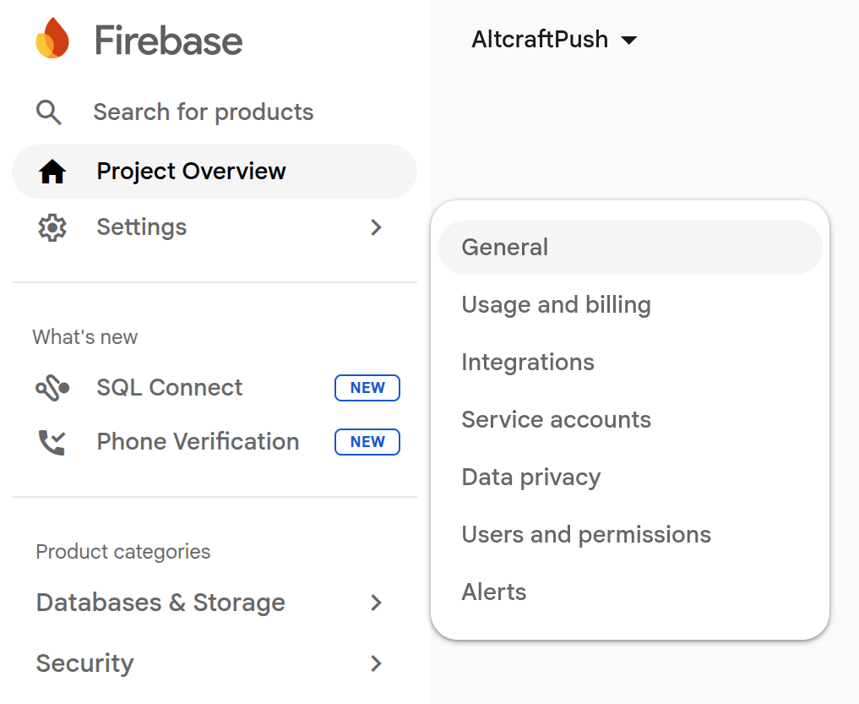
Task: Expand the Settings submenu chevron
Action: tap(376, 227)
